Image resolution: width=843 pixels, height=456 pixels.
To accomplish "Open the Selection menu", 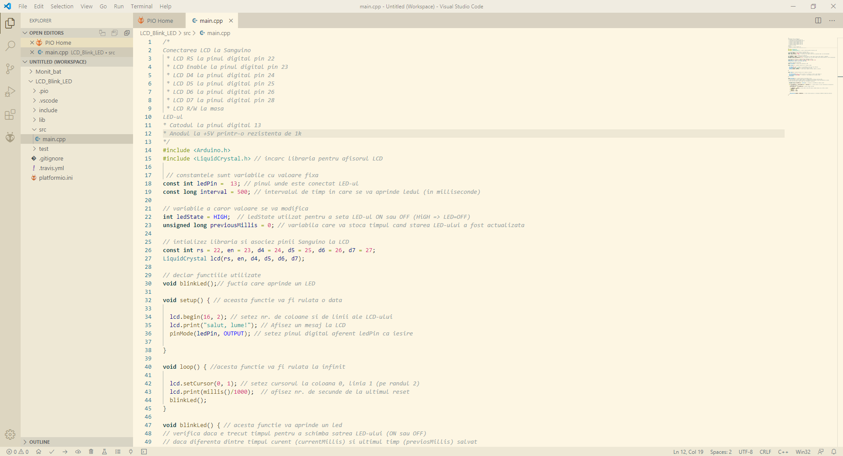I will (x=62, y=6).
